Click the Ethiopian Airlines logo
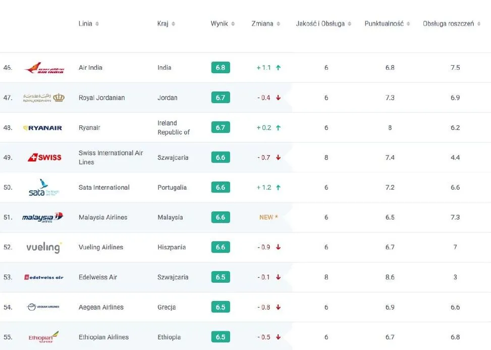Viewport: 491px width, 350px height. 43,337
